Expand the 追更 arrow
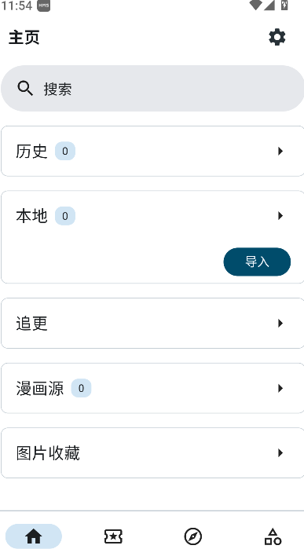This screenshot has width=304, height=549. pos(280,323)
